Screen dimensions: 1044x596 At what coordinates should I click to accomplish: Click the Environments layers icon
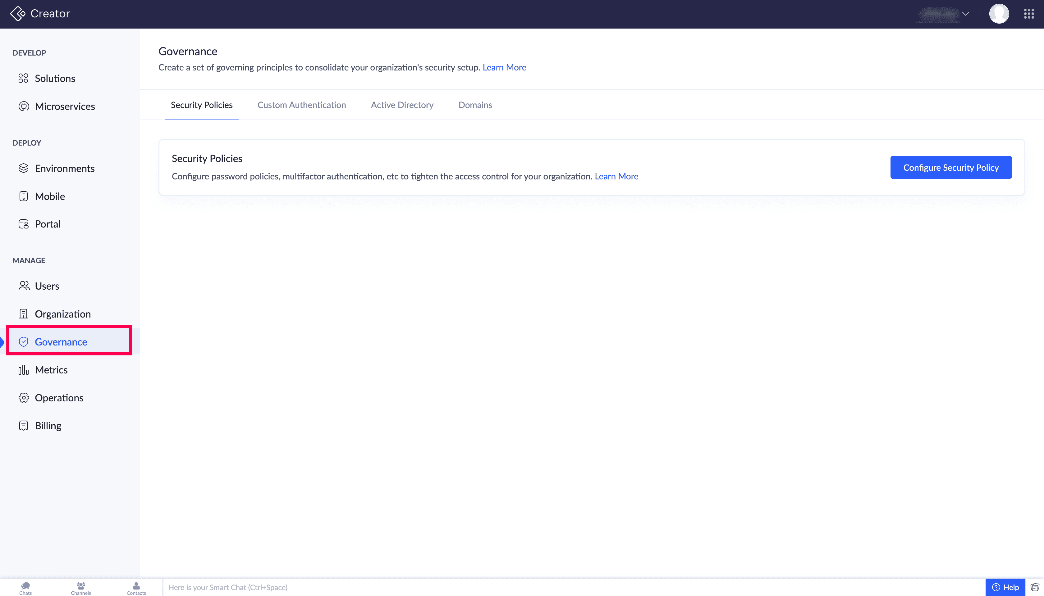(23, 168)
